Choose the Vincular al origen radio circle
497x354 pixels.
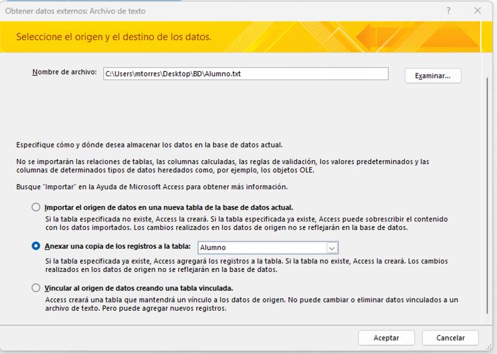(x=36, y=288)
